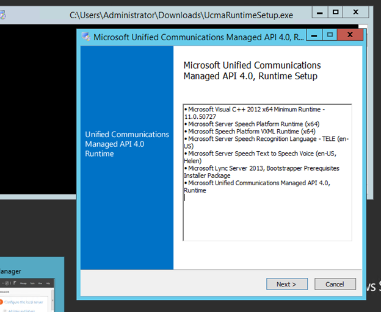Maximize the UcmaRuntimeSetup.exe console window
Image resolution: width=381 pixels, height=312 pixels.
tap(335, 12)
